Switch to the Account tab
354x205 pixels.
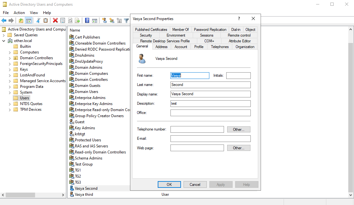(181, 47)
